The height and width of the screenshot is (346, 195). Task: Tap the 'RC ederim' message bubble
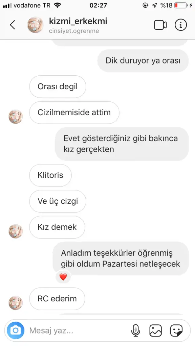(x=57, y=299)
